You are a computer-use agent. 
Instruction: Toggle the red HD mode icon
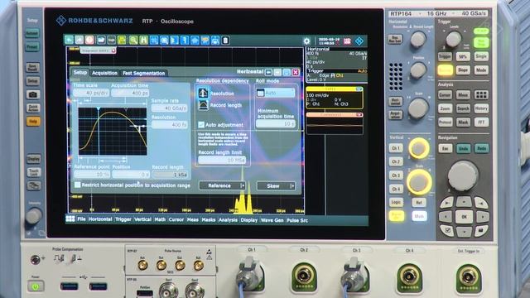click(x=347, y=41)
